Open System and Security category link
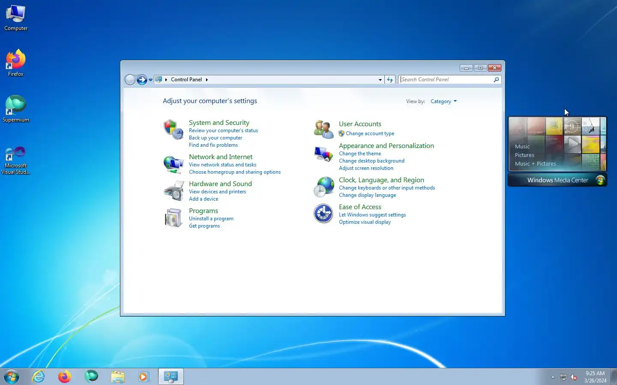Viewport: 617px width, 385px height. 219,123
